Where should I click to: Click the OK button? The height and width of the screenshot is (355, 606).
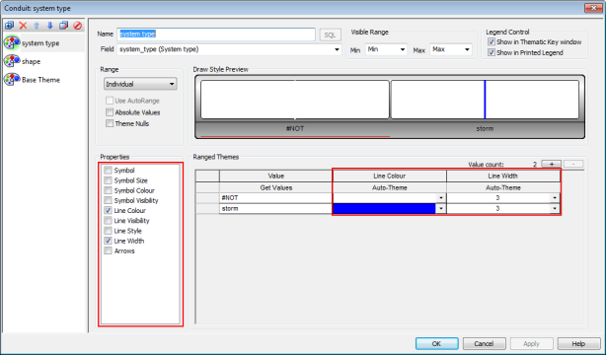[436, 343]
